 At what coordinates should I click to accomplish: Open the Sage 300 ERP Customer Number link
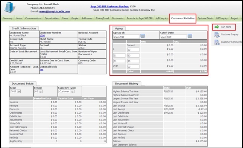point(109,6)
